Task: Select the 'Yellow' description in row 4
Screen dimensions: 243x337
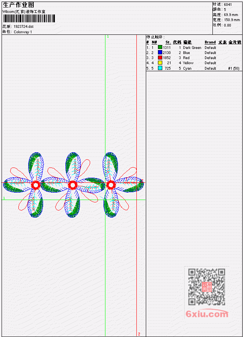Action: [188, 63]
